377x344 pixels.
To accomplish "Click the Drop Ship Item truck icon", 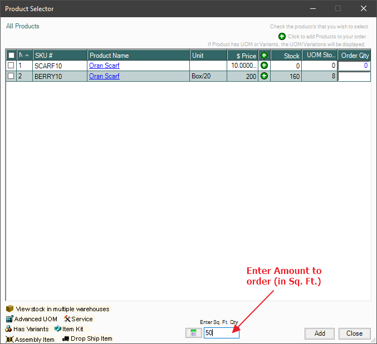I will [x=65, y=338].
